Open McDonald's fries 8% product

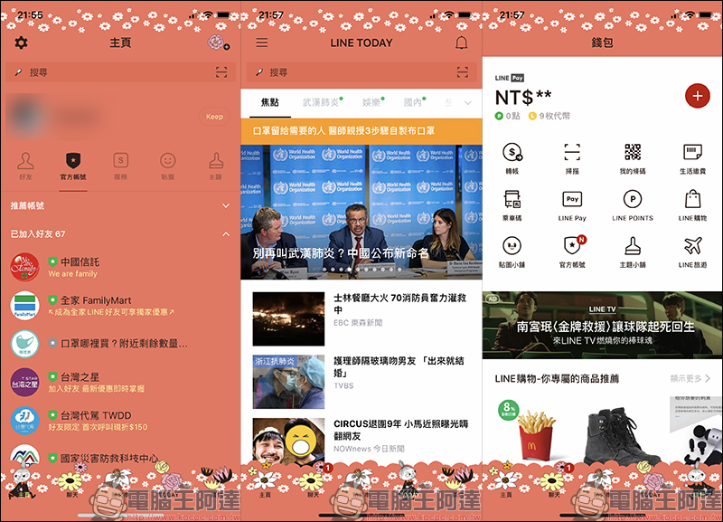coord(529,430)
